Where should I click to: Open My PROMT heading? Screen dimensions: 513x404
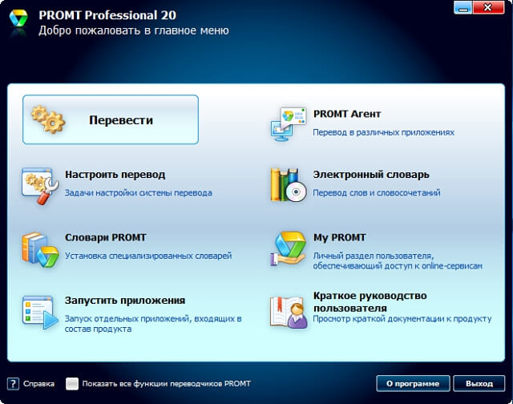[339, 237]
